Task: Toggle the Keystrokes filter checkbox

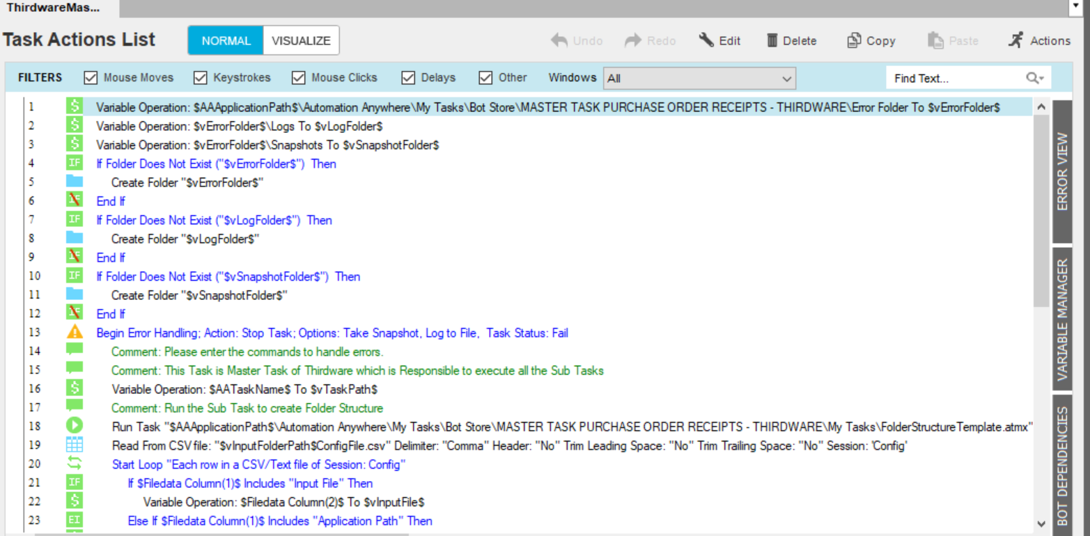Action: pyautogui.click(x=201, y=78)
